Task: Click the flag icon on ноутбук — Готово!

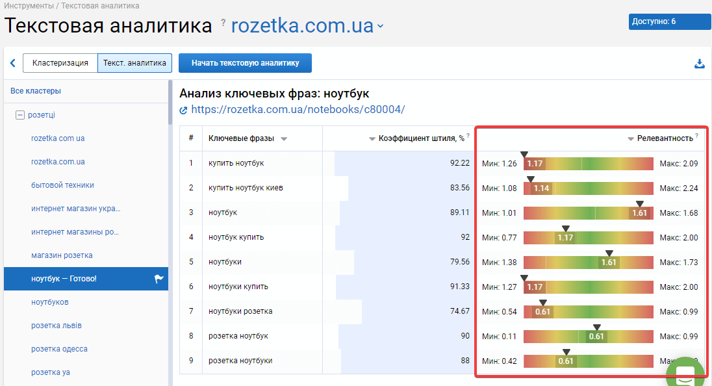Action: coord(159,279)
